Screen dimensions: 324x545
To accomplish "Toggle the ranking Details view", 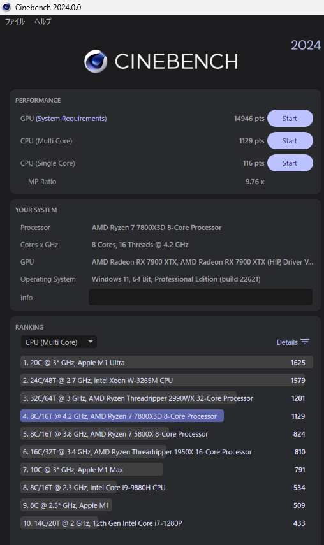I will [293, 342].
